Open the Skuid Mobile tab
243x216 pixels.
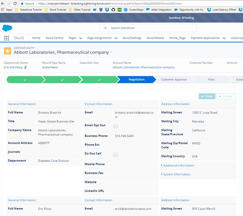click(155, 38)
